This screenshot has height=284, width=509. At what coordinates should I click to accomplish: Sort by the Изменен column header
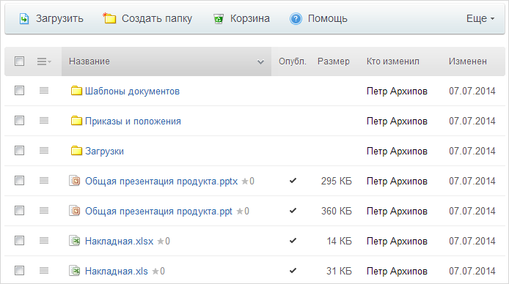(x=468, y=61)
